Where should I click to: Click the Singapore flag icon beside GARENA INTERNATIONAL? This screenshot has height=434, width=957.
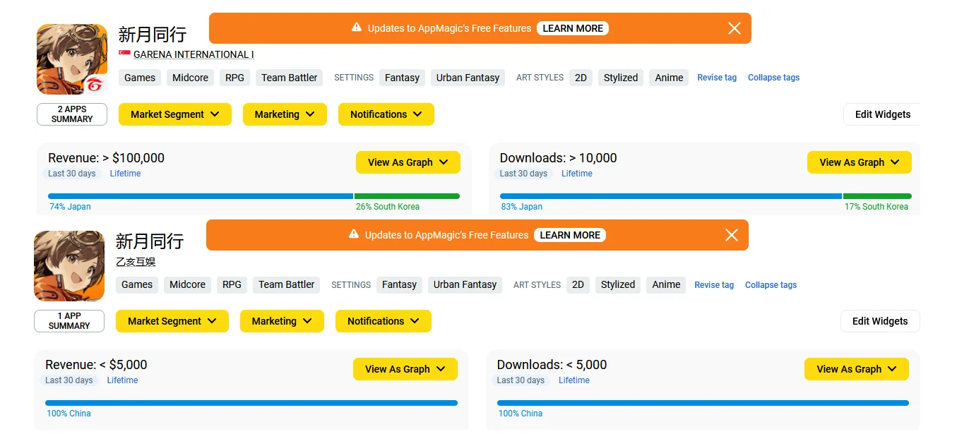124,54
